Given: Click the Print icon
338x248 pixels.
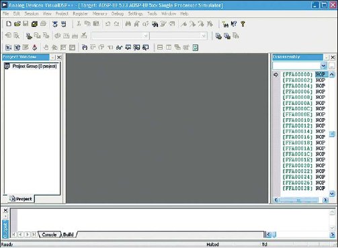Looking at the screenshot, I should [x=43, y=24].
